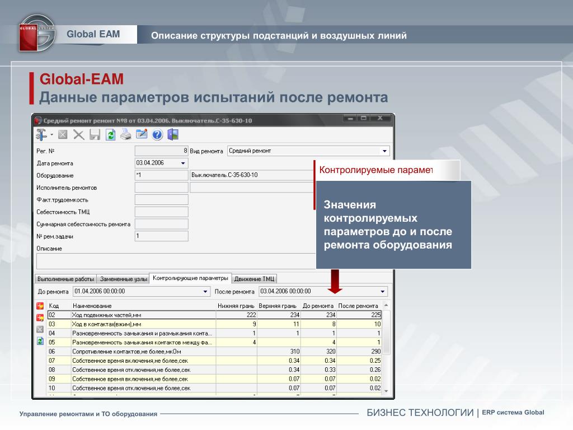Open the edit form pencil icon
Screen dimensions: 573x430
pos(142,134)
